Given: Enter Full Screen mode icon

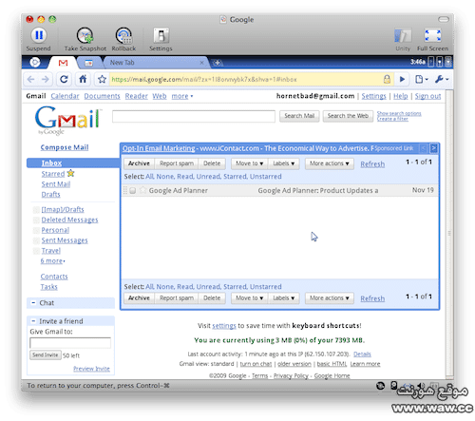Looking at the screenshot, I should 432,35.
